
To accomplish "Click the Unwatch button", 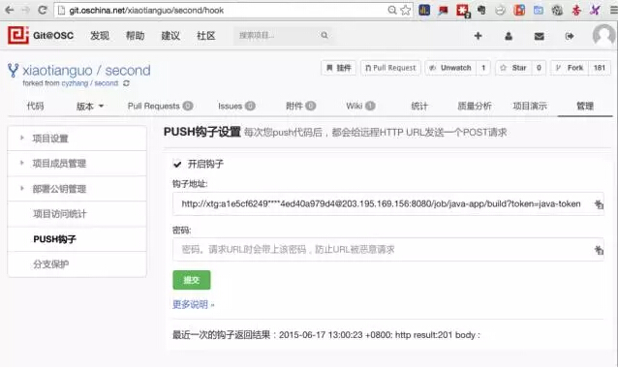I will (x=450, y=68).
